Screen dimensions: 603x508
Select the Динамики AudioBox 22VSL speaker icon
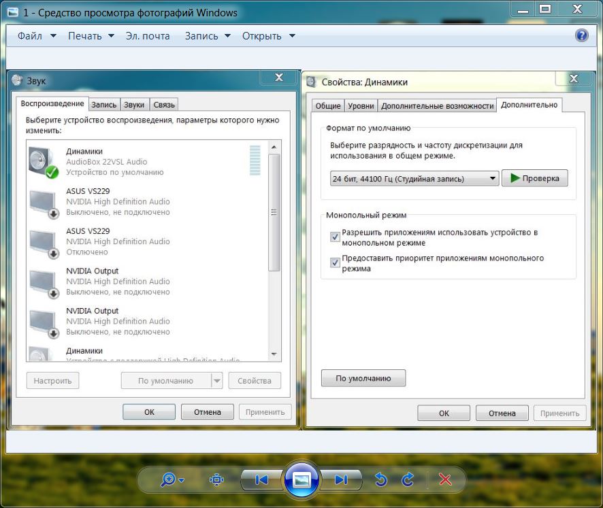[43, 162]
